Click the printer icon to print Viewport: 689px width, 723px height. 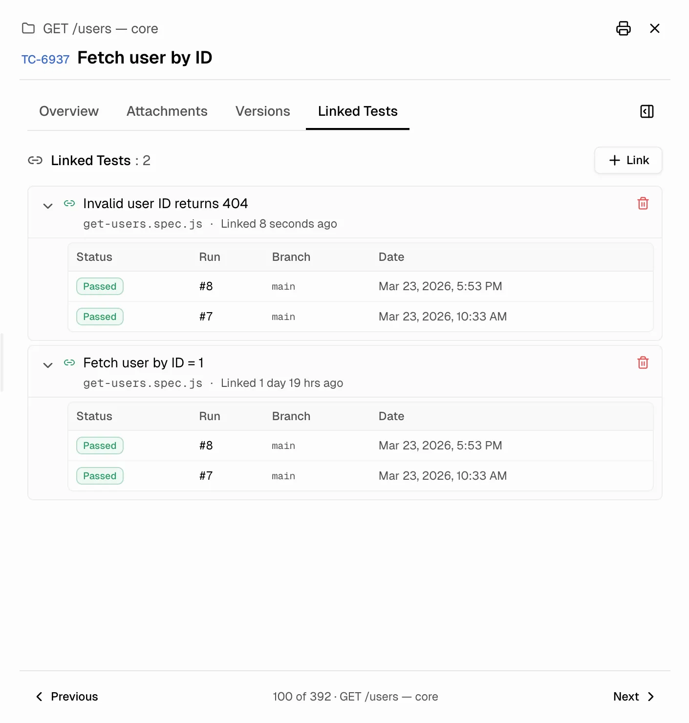tap(623, 28)
